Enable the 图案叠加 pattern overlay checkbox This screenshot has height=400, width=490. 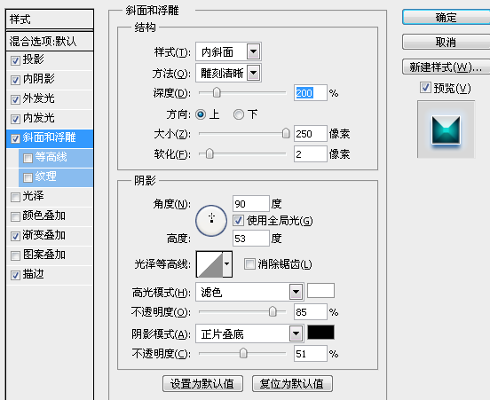[x=15, y=255]
